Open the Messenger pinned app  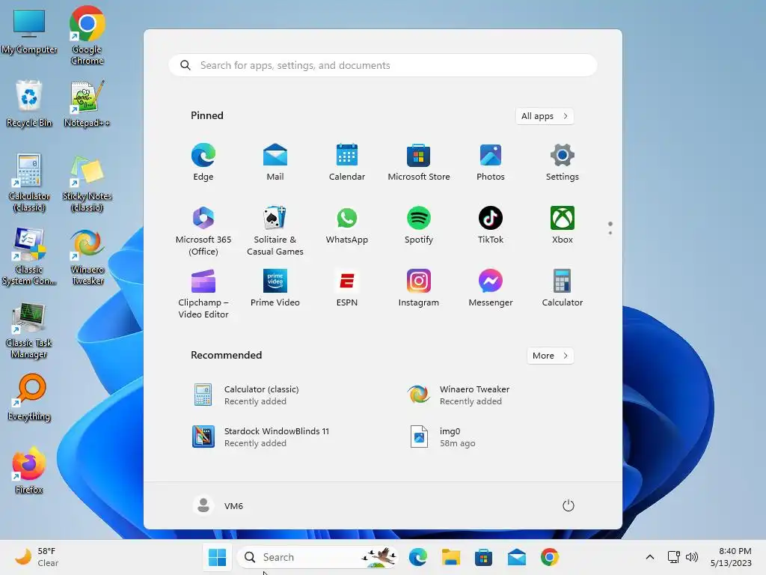(x=491, y=288)
